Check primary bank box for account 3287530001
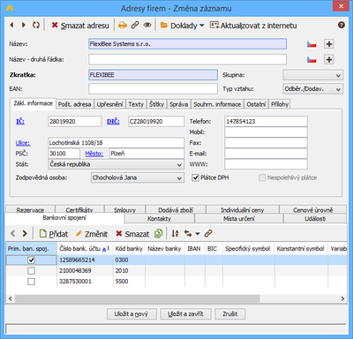The image size is (353, 339). point(31,282)
